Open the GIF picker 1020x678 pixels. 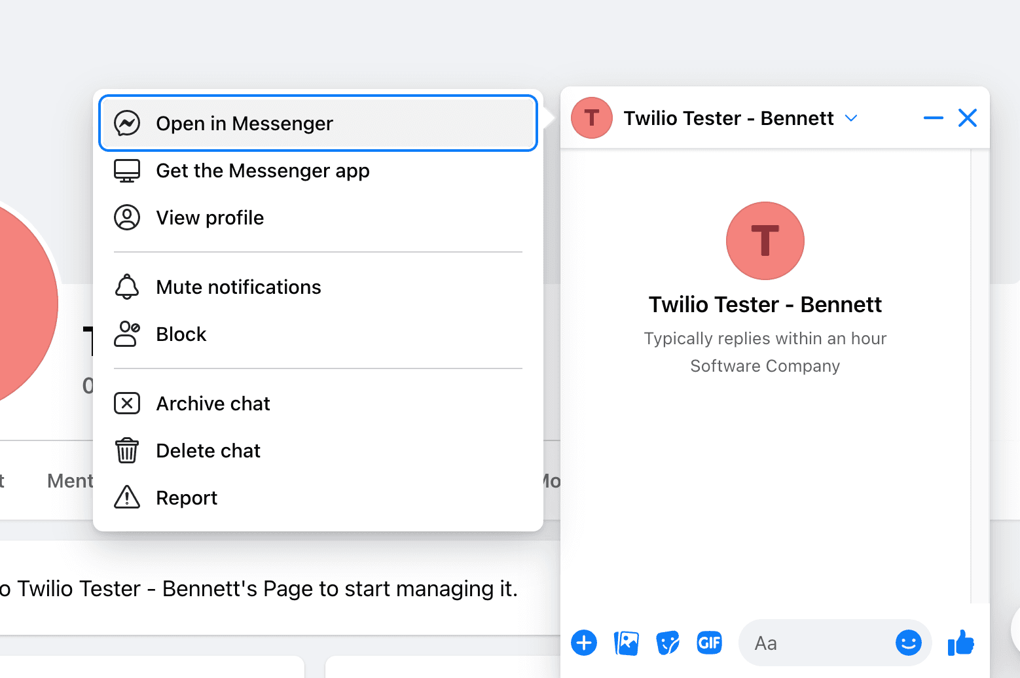point(709,643)
